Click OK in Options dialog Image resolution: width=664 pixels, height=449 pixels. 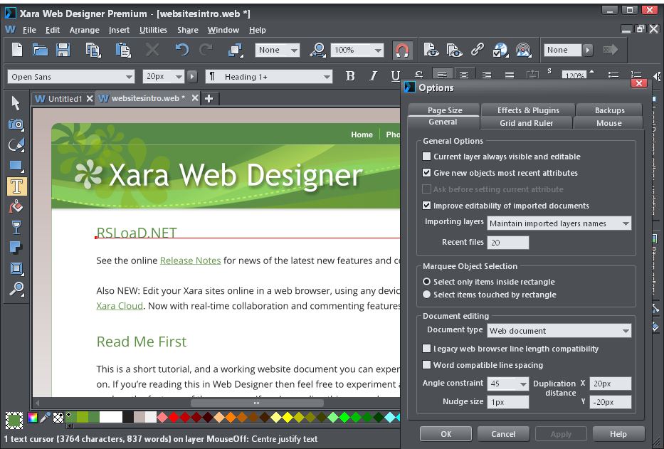pyautogui.click(x=446, y=434)
